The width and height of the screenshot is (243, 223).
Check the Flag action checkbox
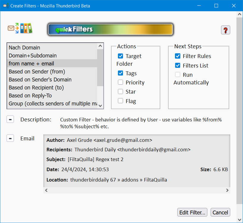120,101
